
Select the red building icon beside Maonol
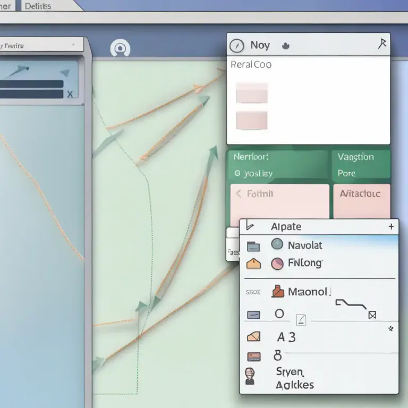(278, 291)
